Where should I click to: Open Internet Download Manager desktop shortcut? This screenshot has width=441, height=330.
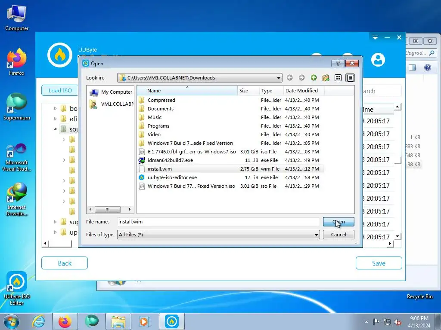pos(17,199)
